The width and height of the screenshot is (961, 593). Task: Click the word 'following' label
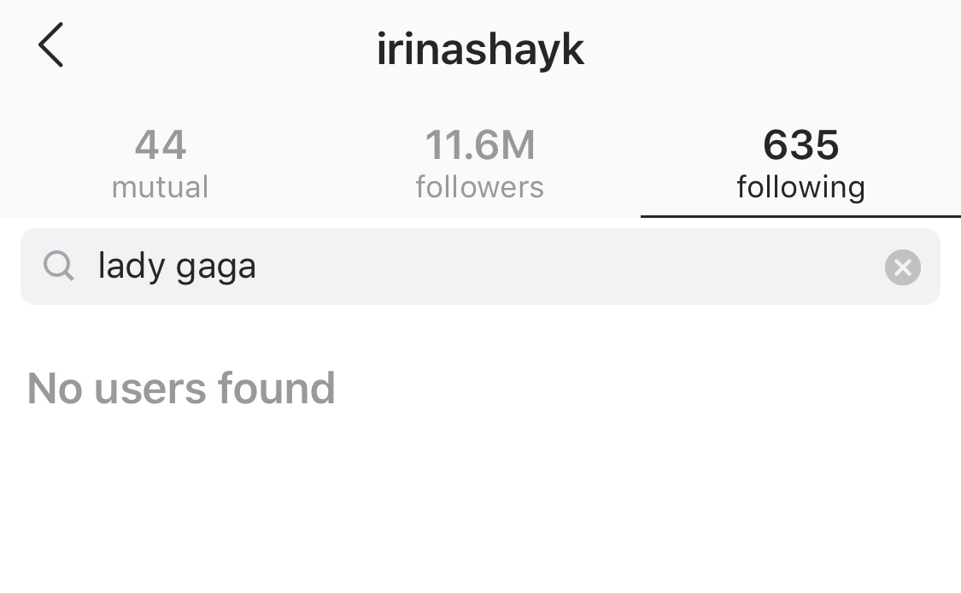pyautogui.click(x=800, y=188)
